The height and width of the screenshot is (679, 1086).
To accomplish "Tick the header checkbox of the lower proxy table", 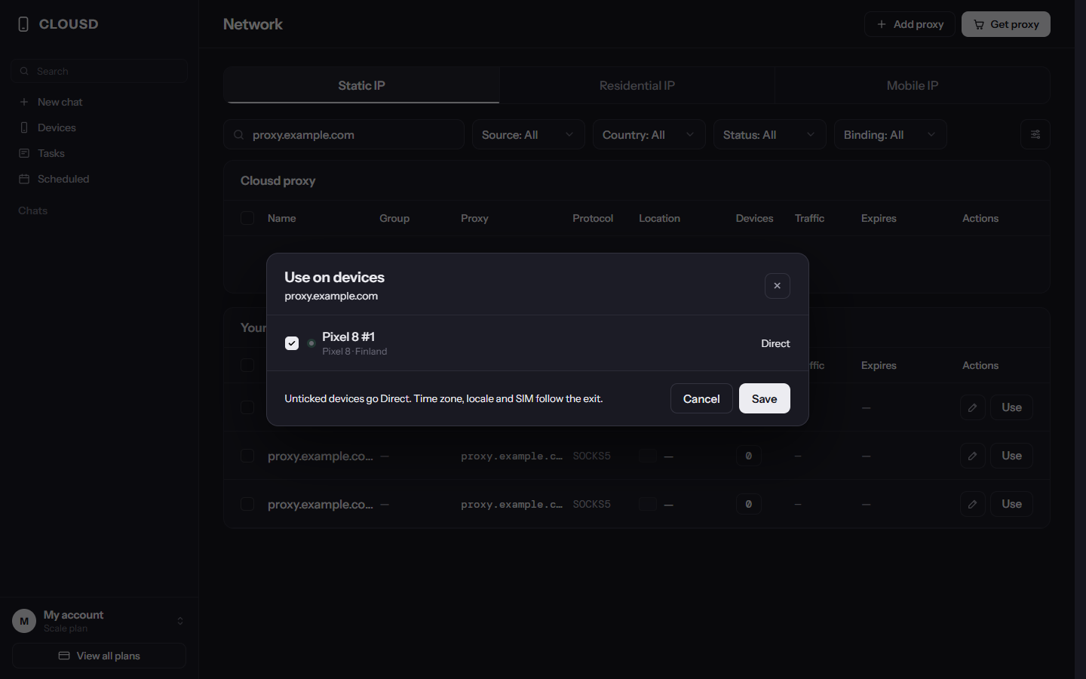I will click(247, 365).
